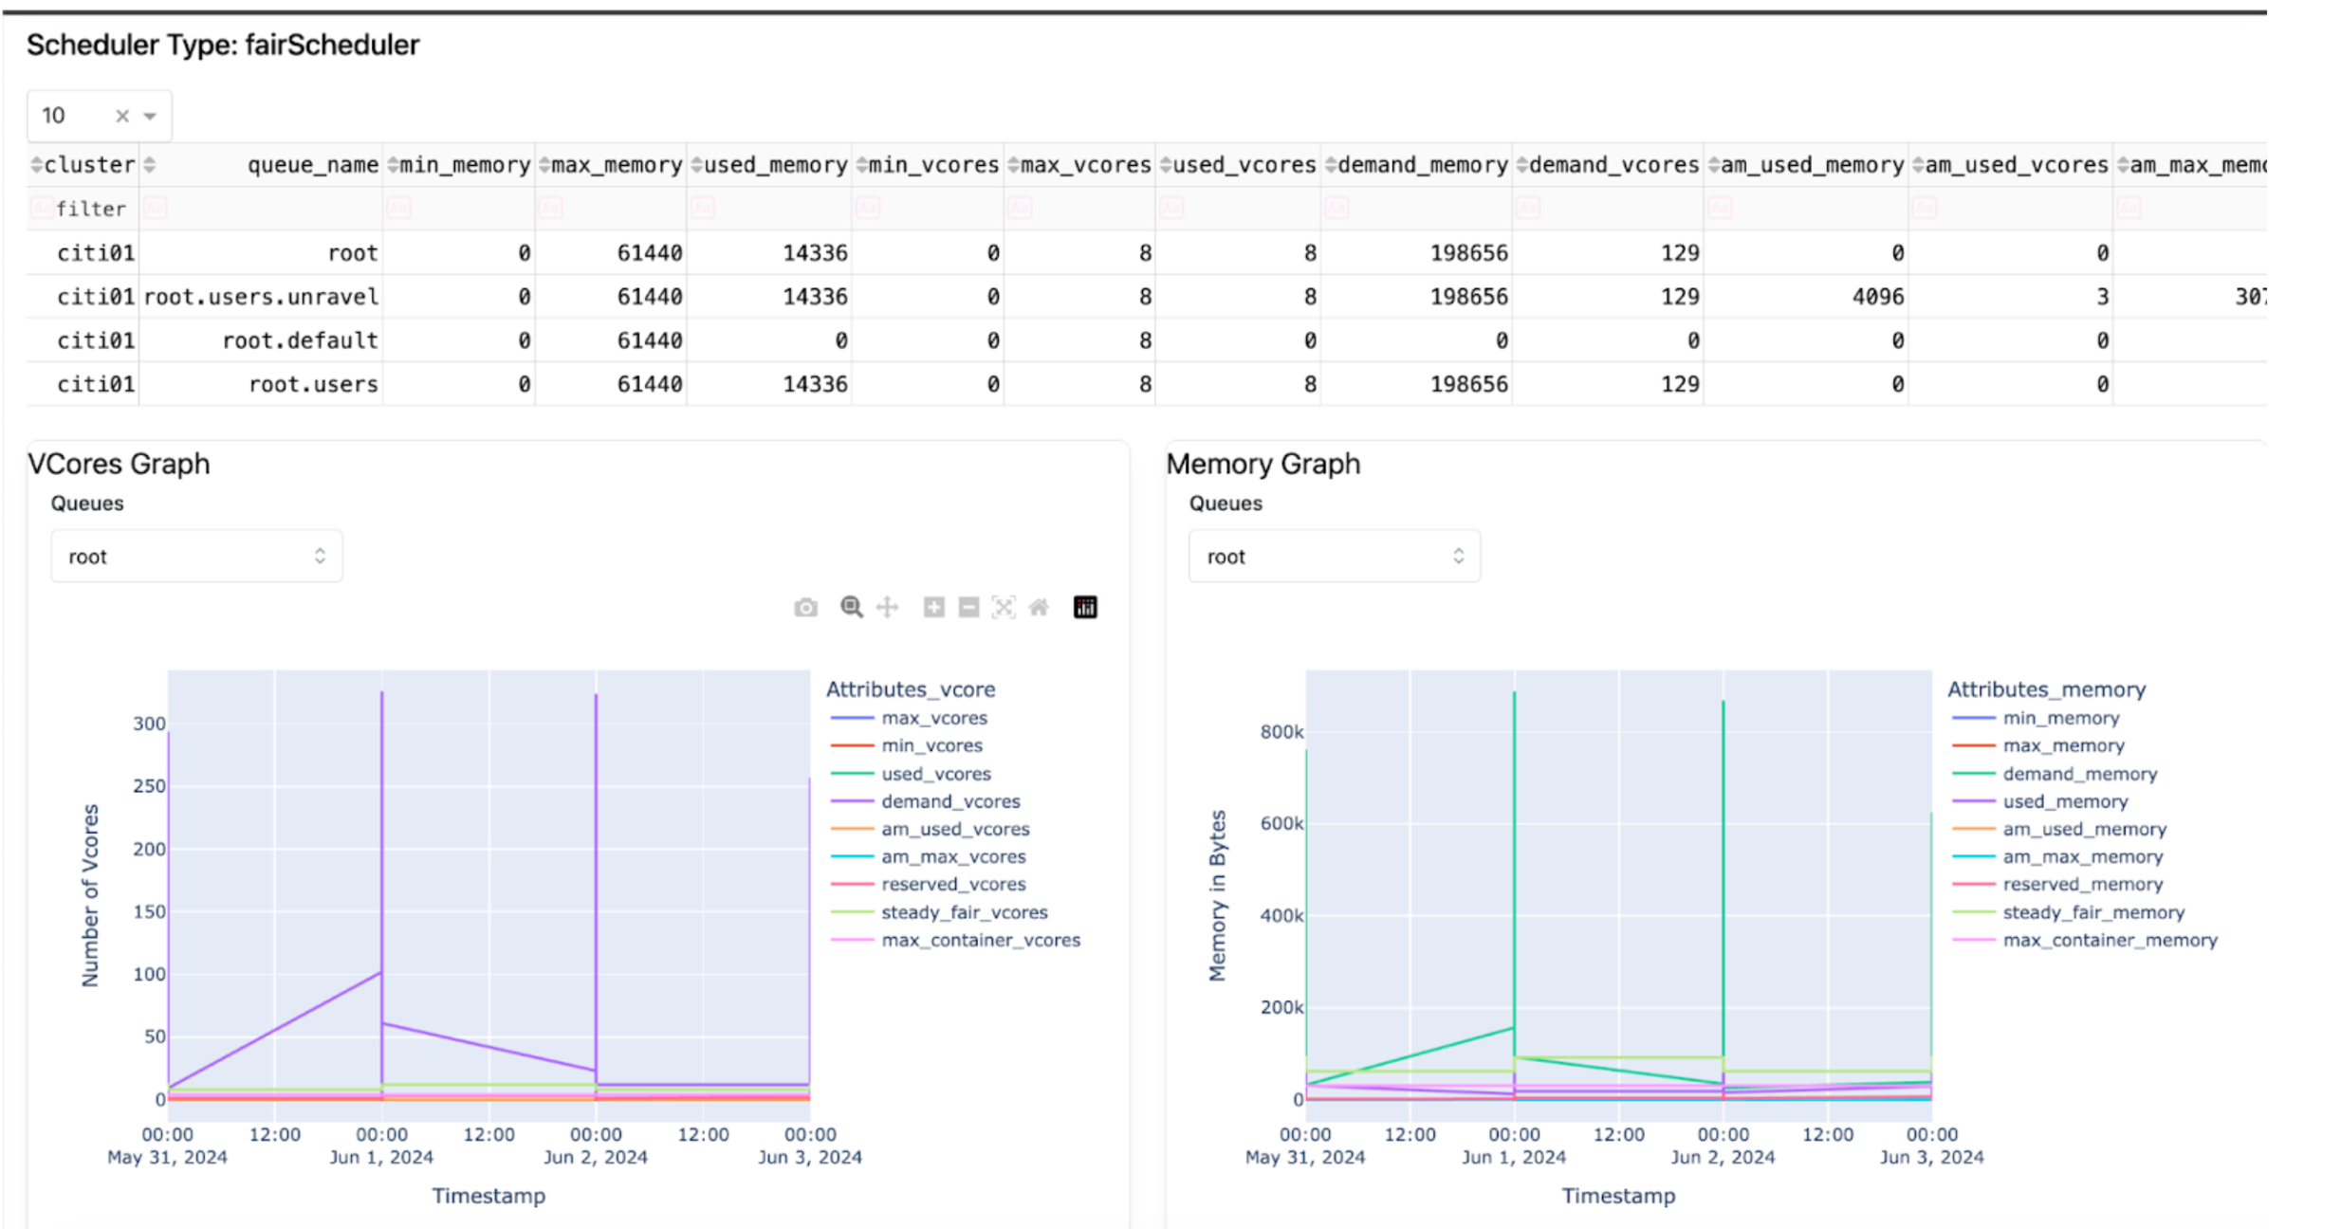Click Autoscale icon on VCores graph
The width and height of the screenshot is (2341, 1229).
click(x=1004, y=607)
